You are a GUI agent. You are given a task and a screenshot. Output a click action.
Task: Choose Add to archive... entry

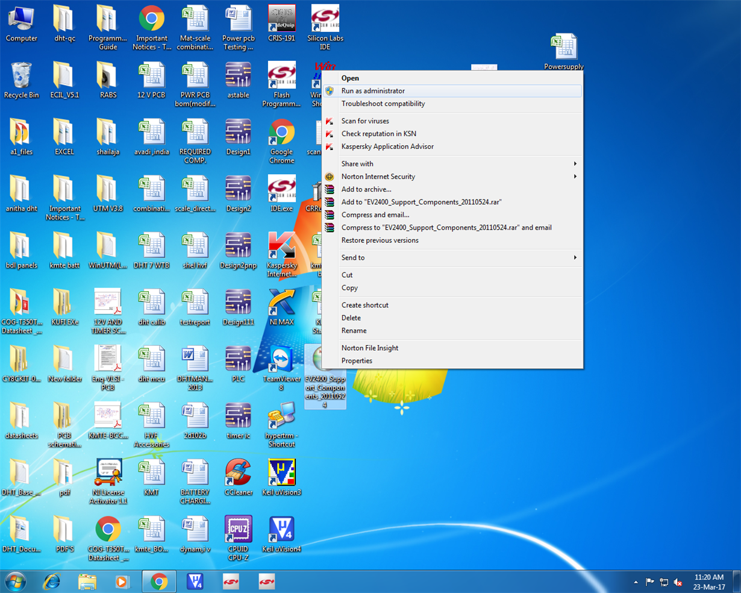tap(452, 189)
